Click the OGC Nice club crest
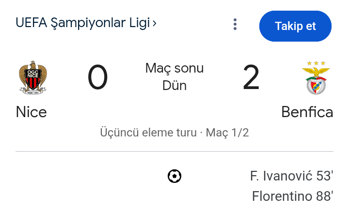The width and height of the screenshot is (349, 210). point(32,77)
